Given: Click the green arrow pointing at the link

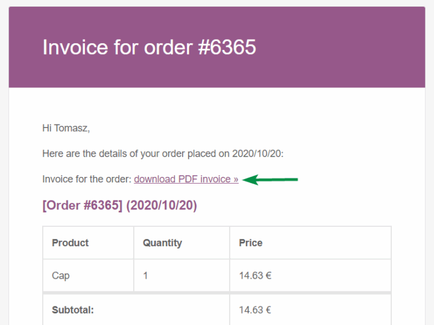Looking at the screenshot, I should (274, 179).
